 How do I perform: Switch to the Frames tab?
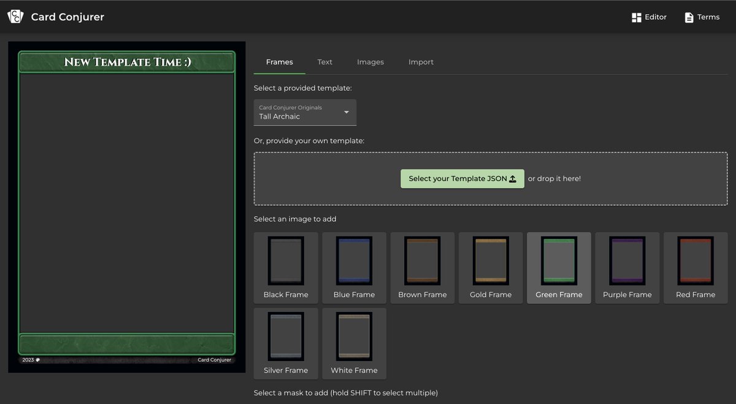point(280,62)
